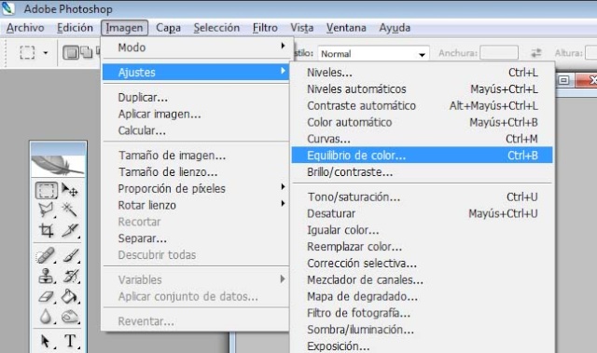The width and height of the screenshot is (597, 353).
Task: Select the Eraser tool
Action: (47, 296)
